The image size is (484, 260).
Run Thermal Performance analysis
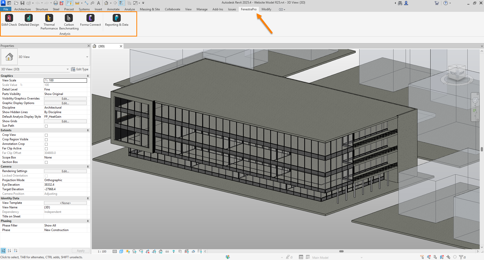tap(49, 18)
